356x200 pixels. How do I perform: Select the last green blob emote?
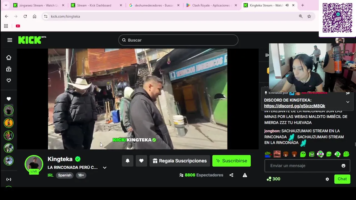346,154
